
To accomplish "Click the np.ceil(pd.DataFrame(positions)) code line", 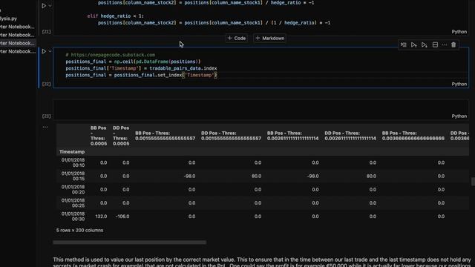I will (x=133, y=62).
